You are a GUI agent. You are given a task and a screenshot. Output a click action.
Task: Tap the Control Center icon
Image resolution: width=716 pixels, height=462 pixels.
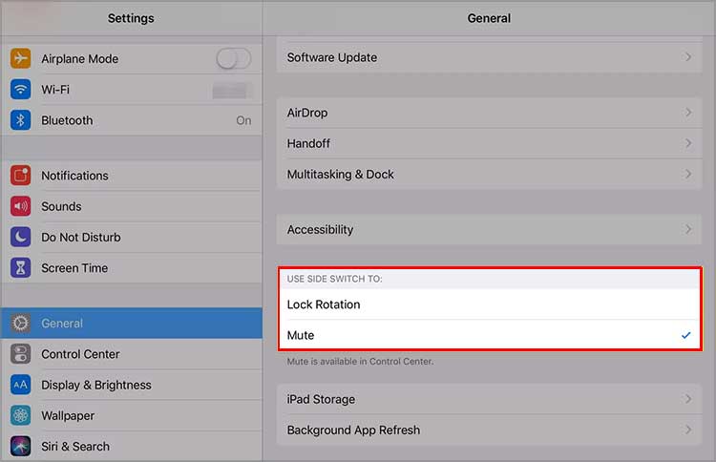pos(21,354)
